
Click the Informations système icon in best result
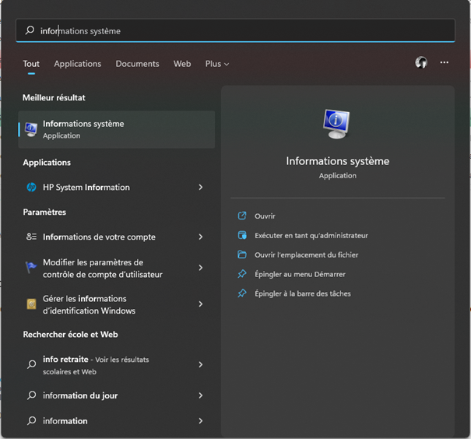pos(31,130)
